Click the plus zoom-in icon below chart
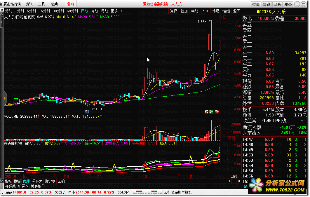 [229, 181]
